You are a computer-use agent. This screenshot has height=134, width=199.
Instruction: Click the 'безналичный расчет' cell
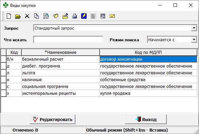[60, 59]
